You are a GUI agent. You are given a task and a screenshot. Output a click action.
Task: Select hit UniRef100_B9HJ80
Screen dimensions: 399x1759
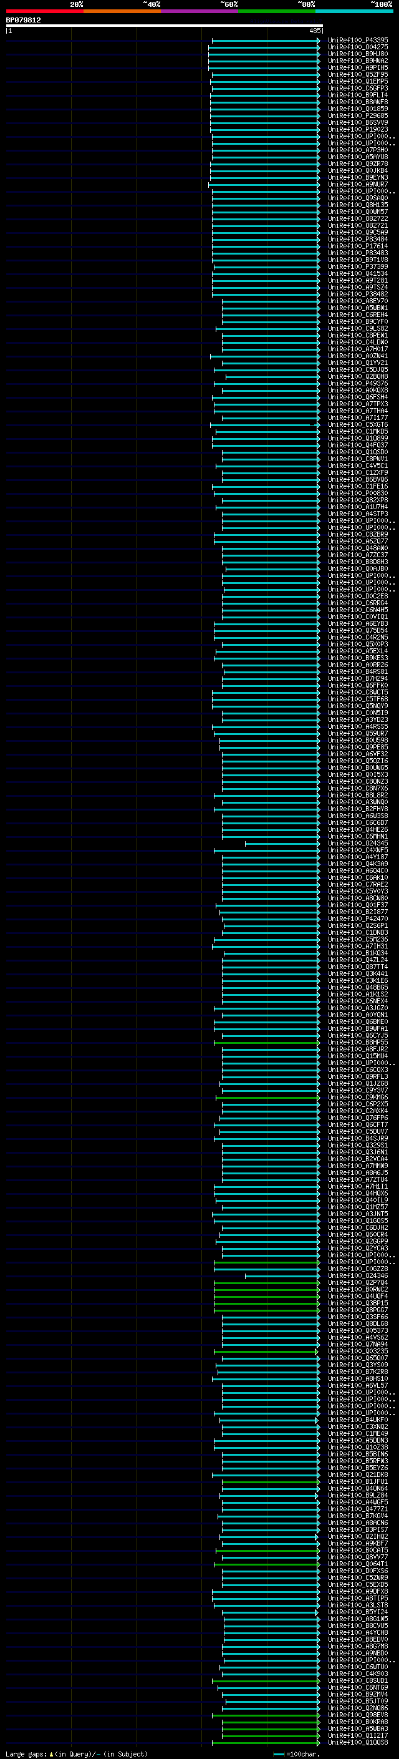point(358,54)
